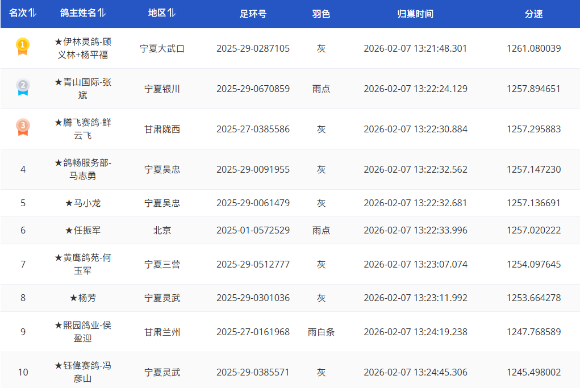Click the 羽色 column header
The height and width of the screenshot is (388, 580).
point(321,14)
